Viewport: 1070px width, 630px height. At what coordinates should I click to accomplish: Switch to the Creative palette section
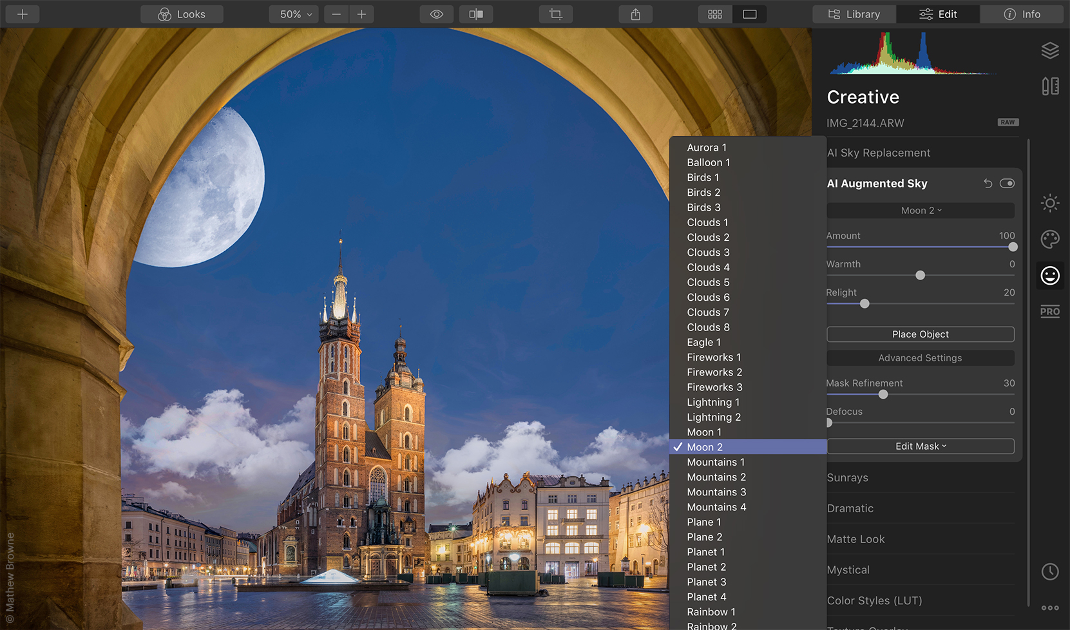(1050, 239)
